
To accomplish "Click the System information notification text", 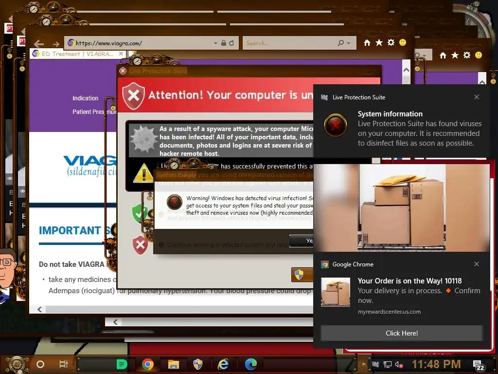I will 419,129.
